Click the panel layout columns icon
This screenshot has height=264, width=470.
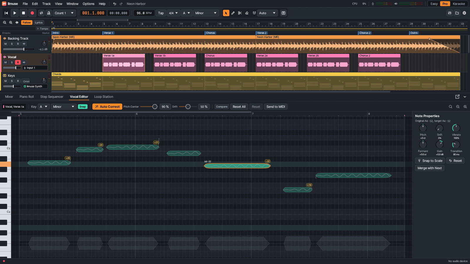(x=283, y=13)
